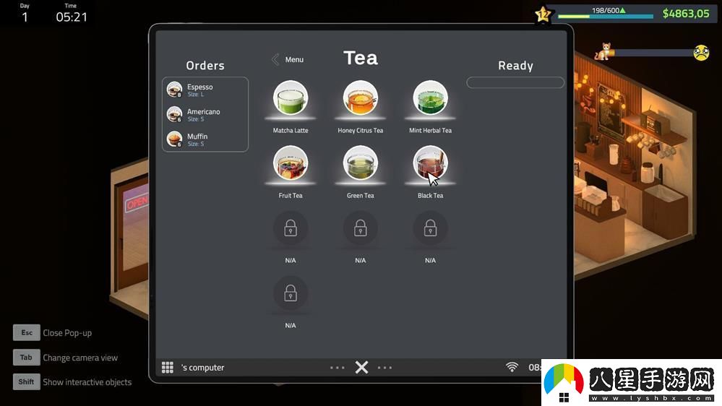Click the angry face mood icon
This screenshot has width=722, height=406.
click(x=701, y=53)
